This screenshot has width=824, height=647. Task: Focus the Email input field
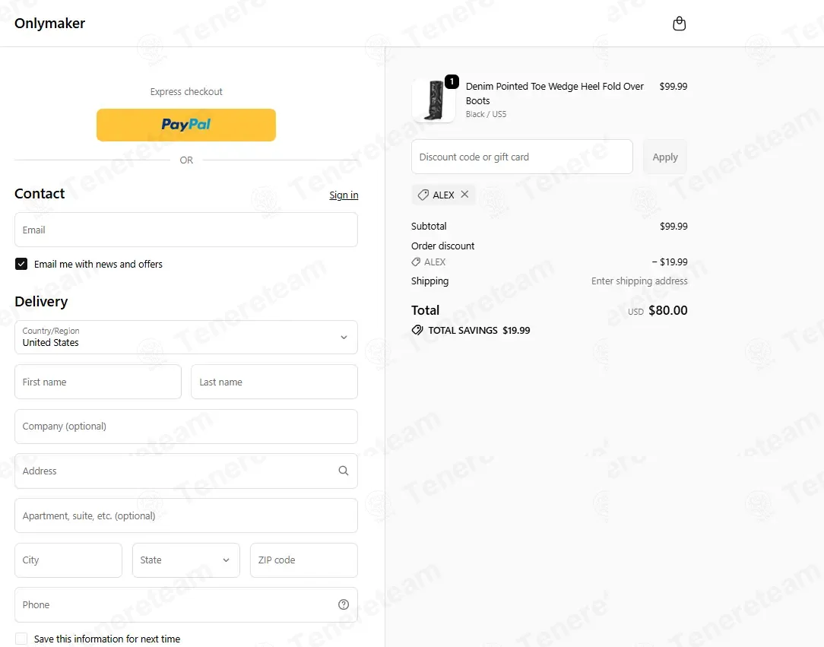(186, 230)
